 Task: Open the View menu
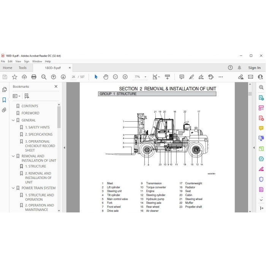coord(18,62)
